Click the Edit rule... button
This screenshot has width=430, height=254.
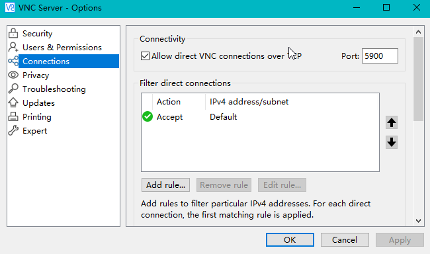tap(282, 185)
